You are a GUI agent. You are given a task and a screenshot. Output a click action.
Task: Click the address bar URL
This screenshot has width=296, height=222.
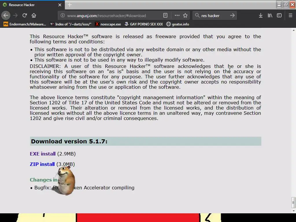pos(106,16)
